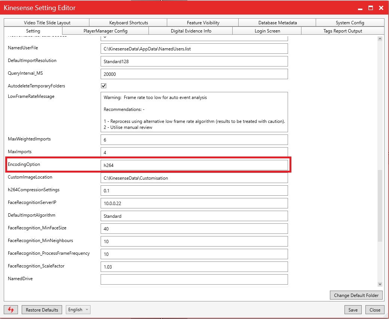Click the NamedUserFile path field
The width and height of the screenshot is (389, 319).
pyautogui.click(x=194, y=49)
